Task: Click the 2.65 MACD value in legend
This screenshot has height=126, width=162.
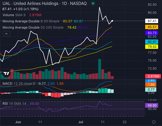Action: [51, 83]
